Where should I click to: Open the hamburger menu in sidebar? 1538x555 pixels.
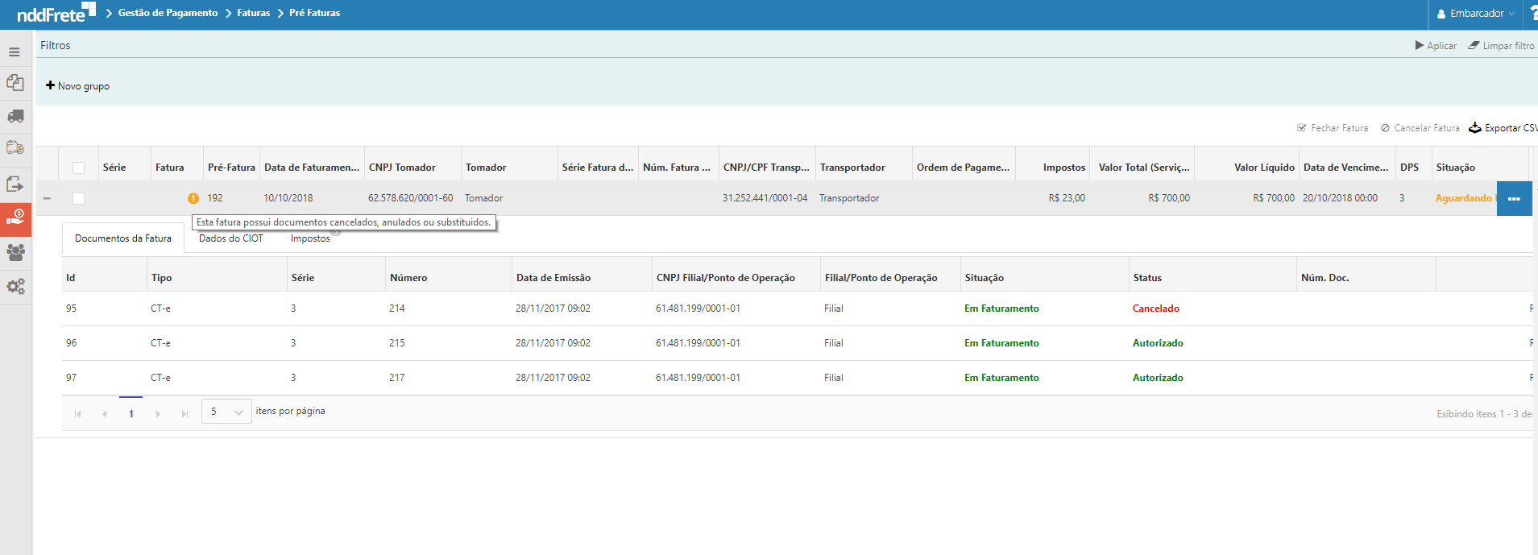(15, 52)
